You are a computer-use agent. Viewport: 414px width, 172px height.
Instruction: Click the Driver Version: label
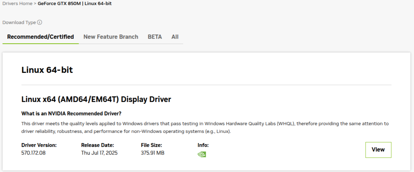tap(39, 145)
